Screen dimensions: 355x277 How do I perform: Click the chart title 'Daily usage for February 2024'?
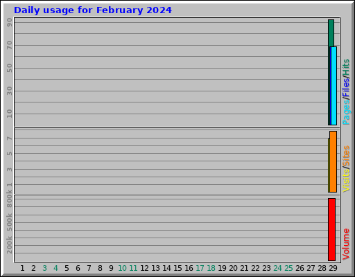93,10
